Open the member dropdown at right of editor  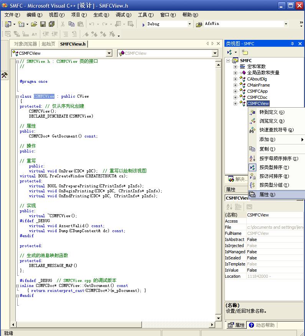tap(215, 53)
